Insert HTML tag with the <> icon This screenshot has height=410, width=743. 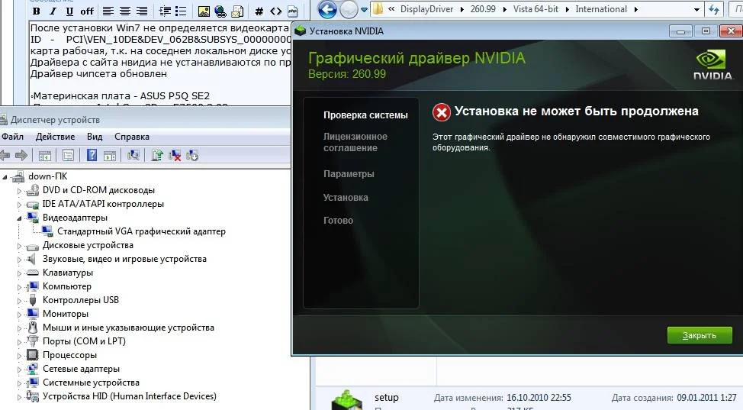tap(276, 11)
